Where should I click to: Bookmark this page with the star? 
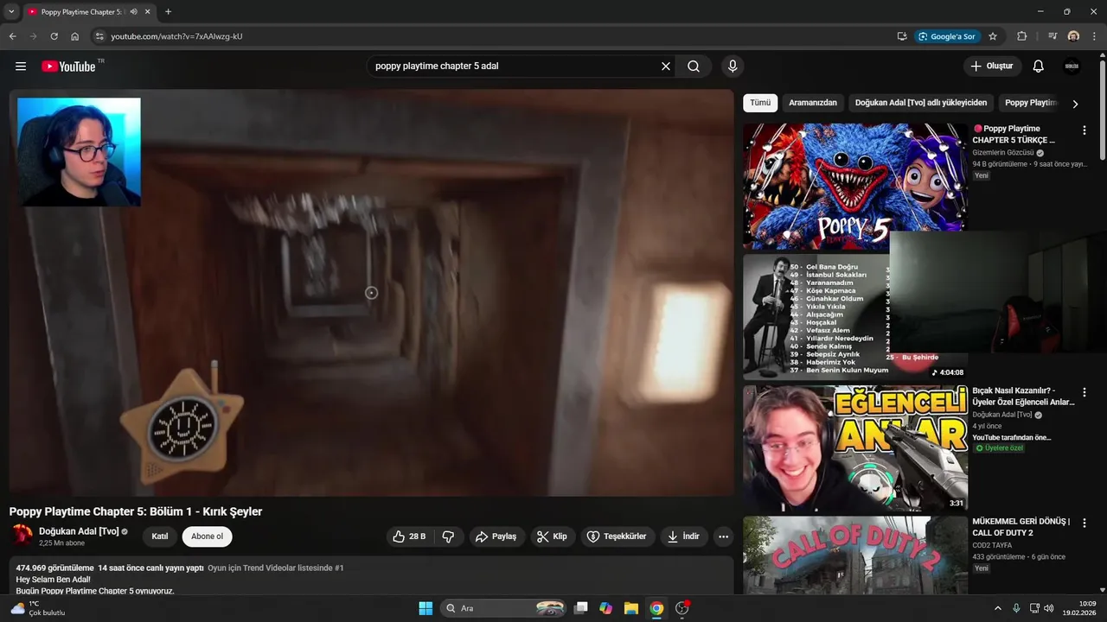pyautogui.click(x=993, y=36)
